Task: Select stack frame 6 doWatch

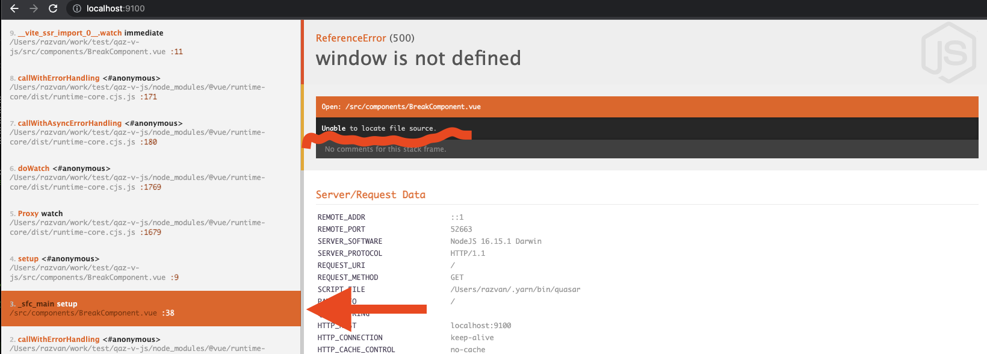Action: pos(150,178)
